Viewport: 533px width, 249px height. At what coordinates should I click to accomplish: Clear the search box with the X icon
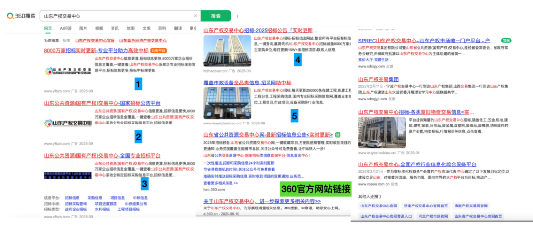(x=195, y=16)
